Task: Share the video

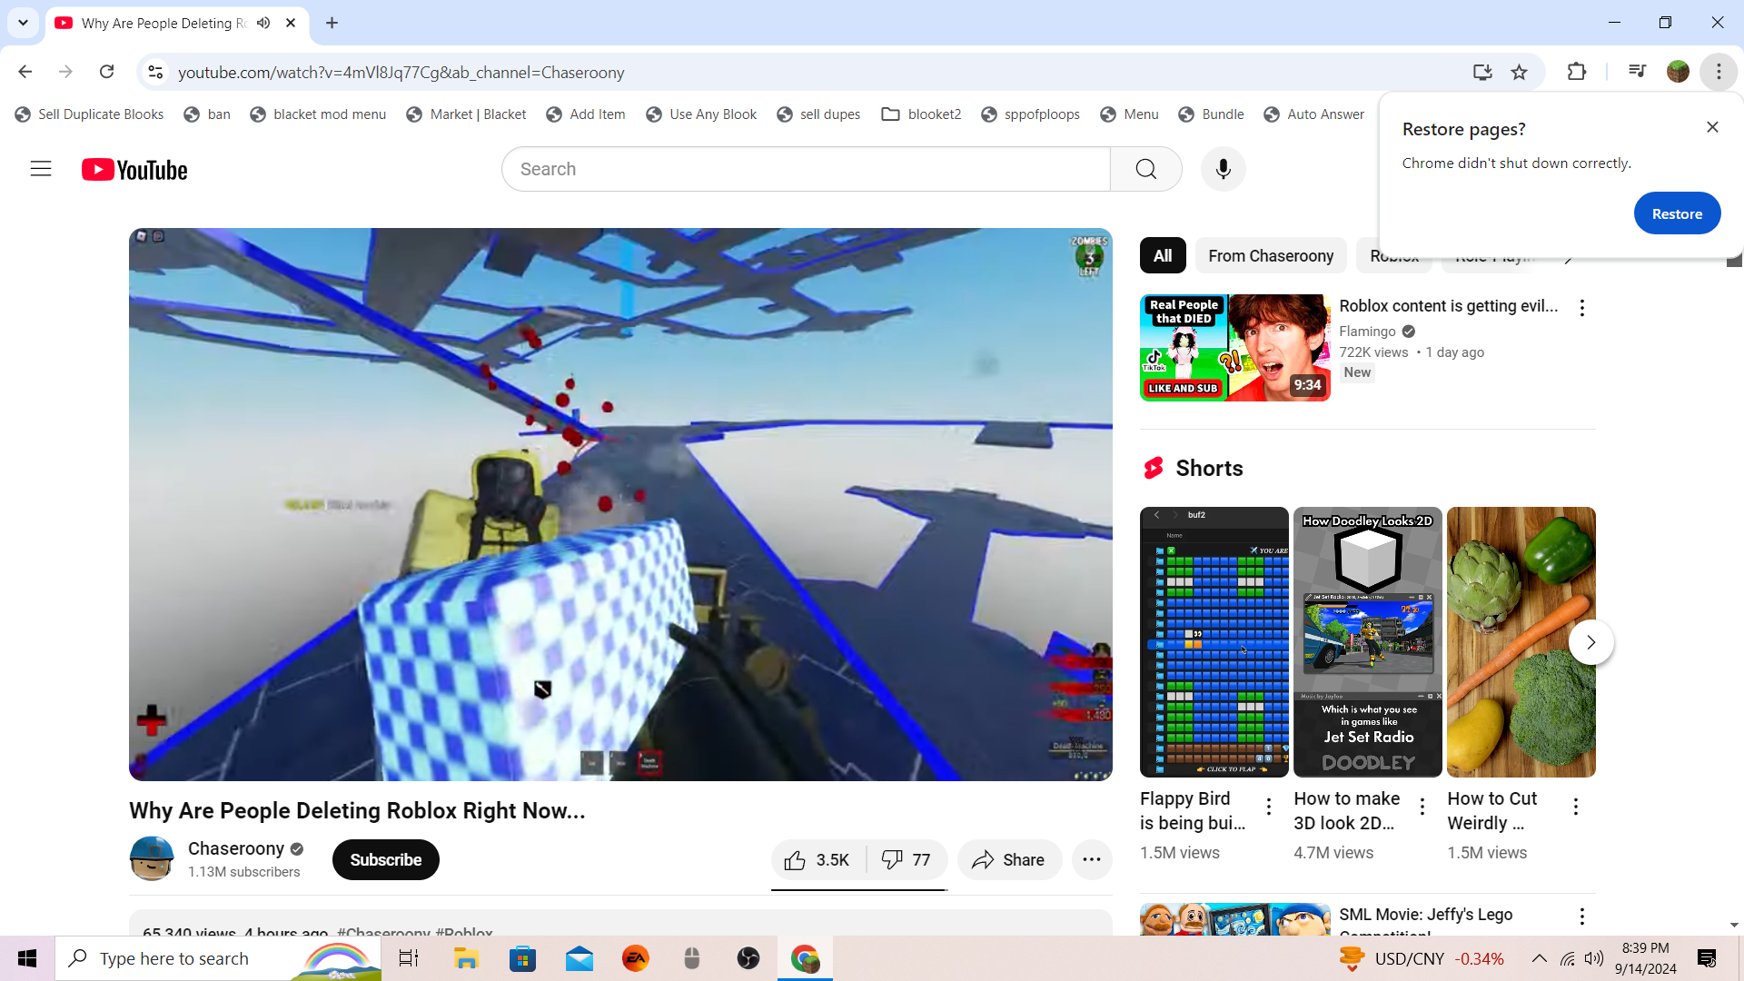Action: click(1008, 860)
